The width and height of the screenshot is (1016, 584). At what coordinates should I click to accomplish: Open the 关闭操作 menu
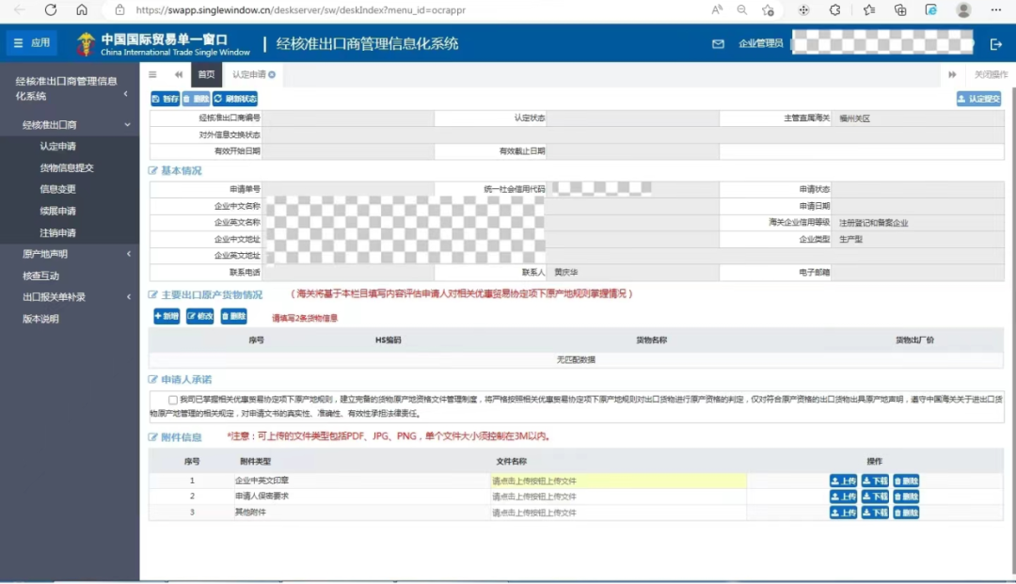[x=990, y=74]
